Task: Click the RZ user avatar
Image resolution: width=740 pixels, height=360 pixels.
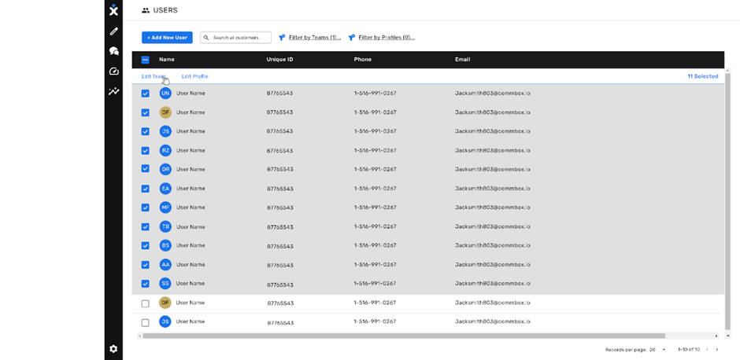Action: [165, 151]
